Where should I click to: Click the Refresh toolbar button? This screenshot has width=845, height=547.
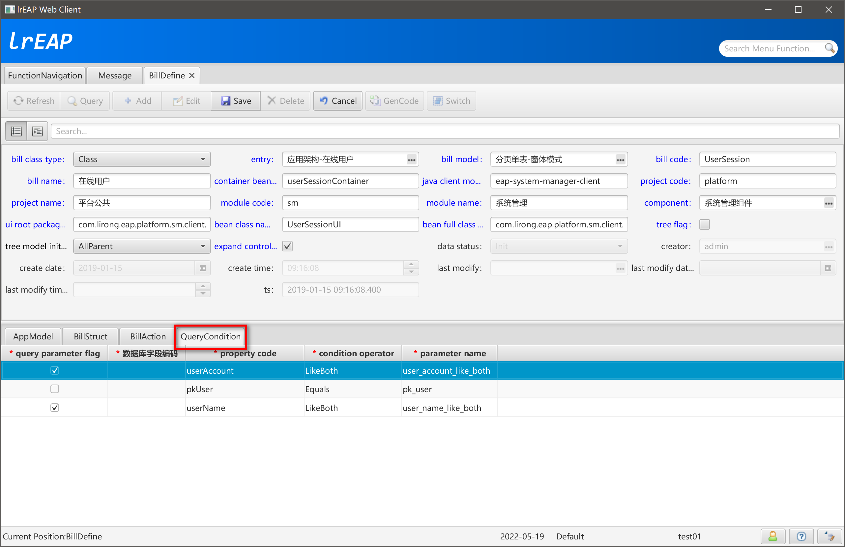point(34,101)
